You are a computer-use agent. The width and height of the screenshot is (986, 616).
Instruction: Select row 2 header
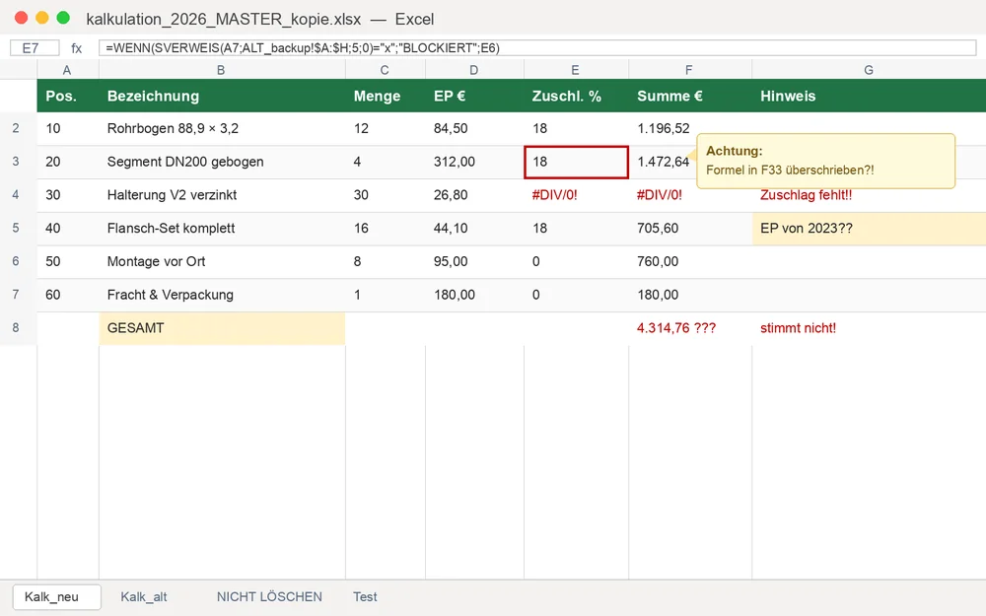point(17,128)
